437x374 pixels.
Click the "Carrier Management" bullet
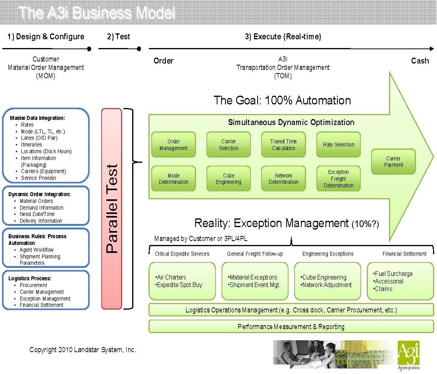[42, 292]
